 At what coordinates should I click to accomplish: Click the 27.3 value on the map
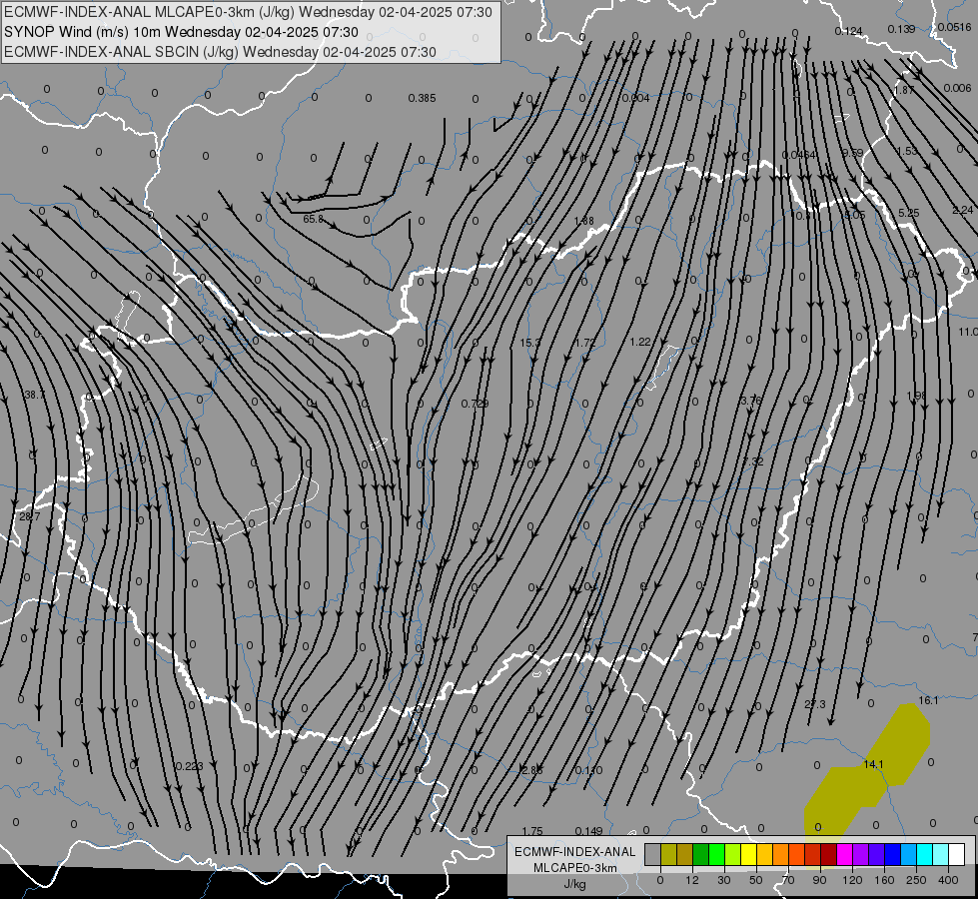pyautogui.click(x=814, y=704)
